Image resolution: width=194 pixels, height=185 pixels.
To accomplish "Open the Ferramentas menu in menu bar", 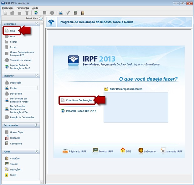I will point(23,8).
